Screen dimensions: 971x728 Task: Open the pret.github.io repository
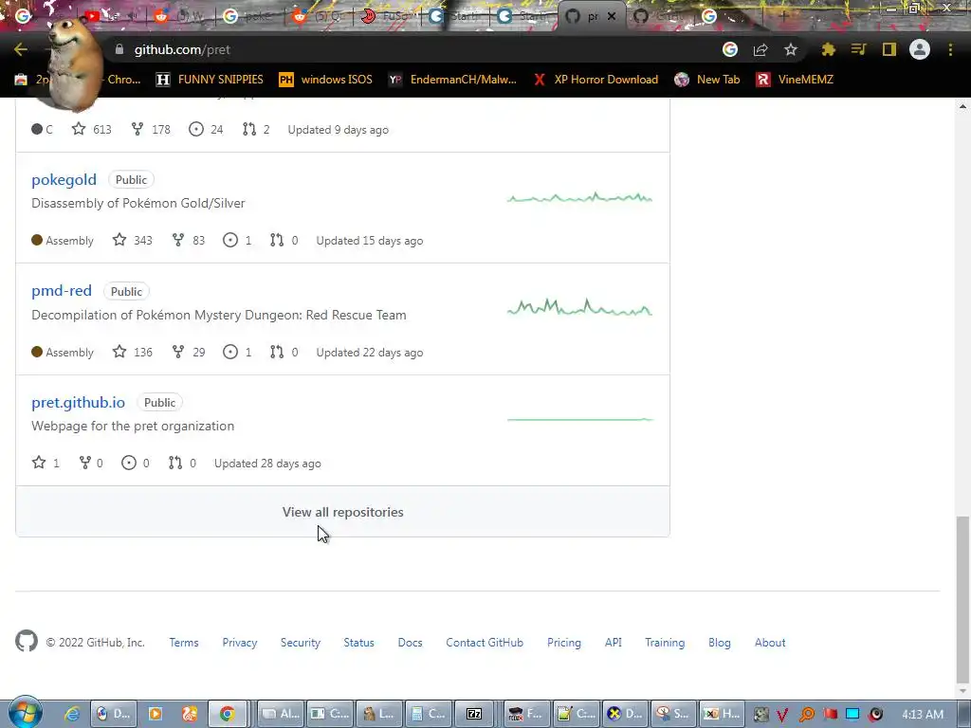click(x=78, y=402)
